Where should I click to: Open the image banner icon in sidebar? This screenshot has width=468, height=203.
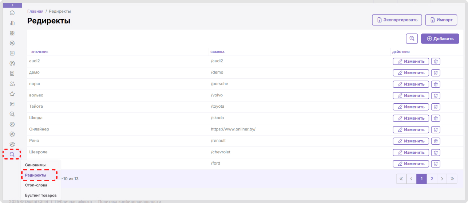[x=12, y=104]
